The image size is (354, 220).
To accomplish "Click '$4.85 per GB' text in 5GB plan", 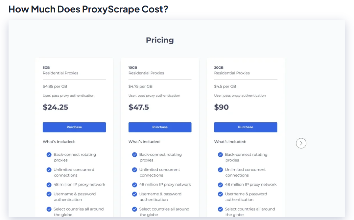I will point(55,87).
